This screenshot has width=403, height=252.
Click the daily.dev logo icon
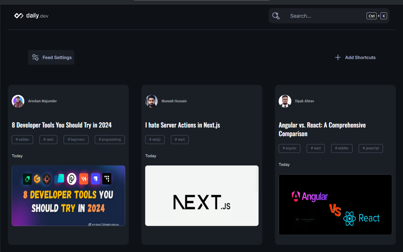point(18,16)
